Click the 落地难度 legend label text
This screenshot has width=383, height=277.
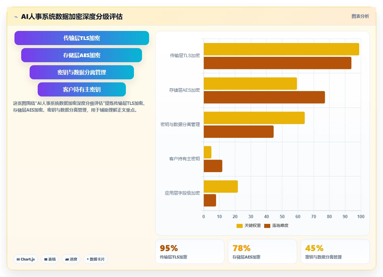pos(280,226)
